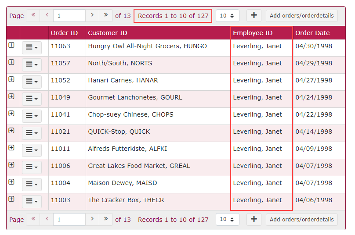Click the top page number input field
355x235 pixels.
pyautogui.click(x=69, y=16)
